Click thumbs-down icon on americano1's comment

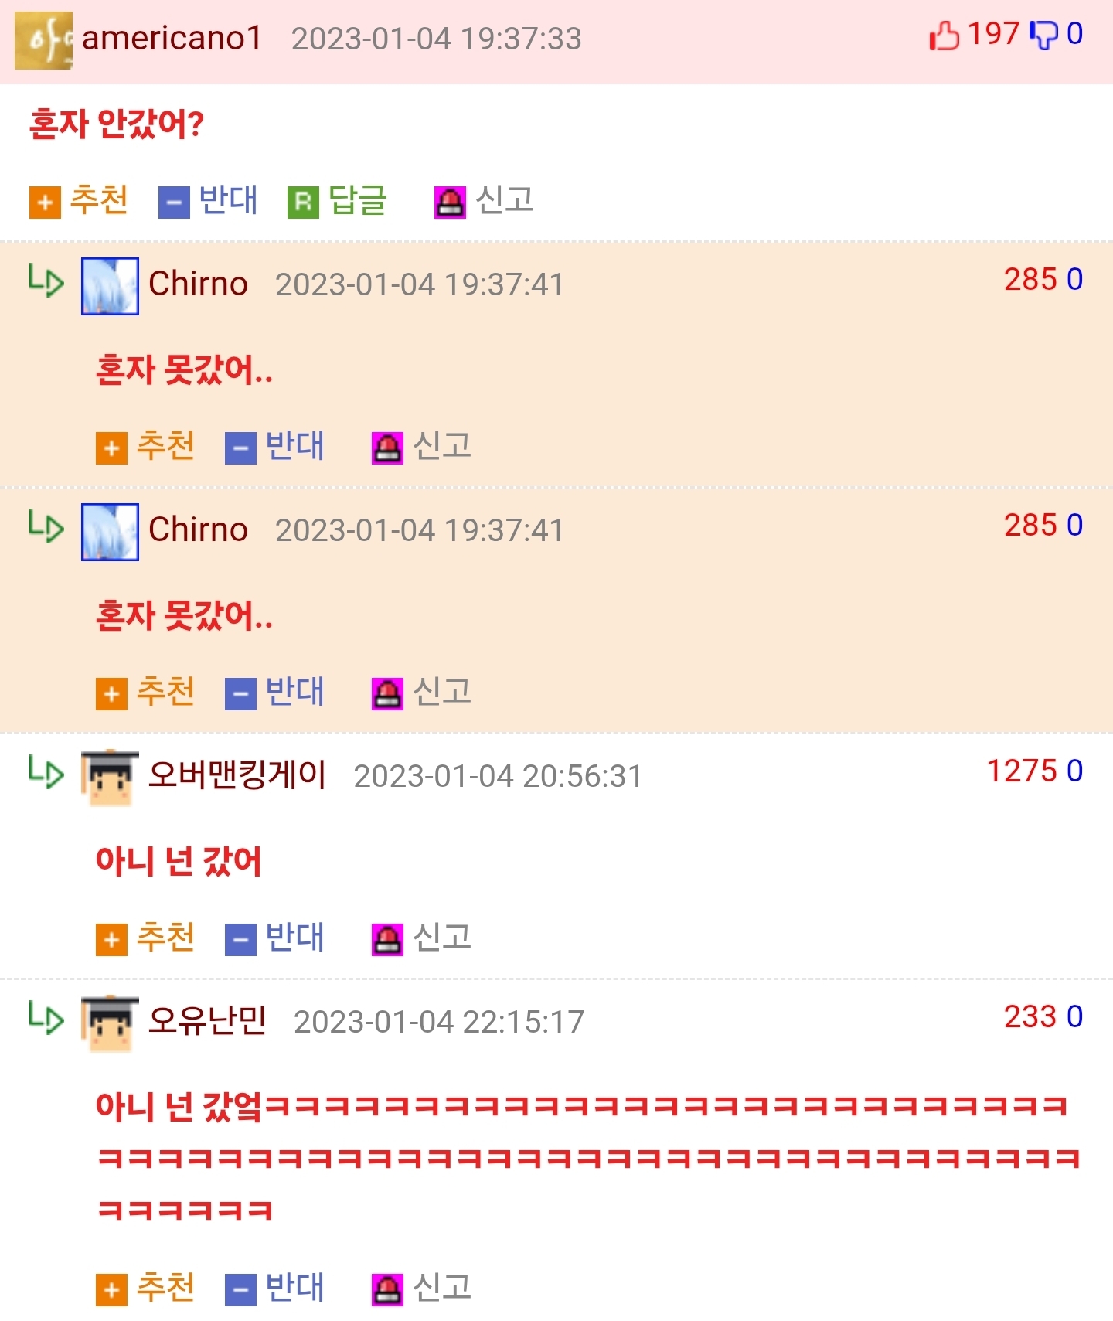point(1044,36)
